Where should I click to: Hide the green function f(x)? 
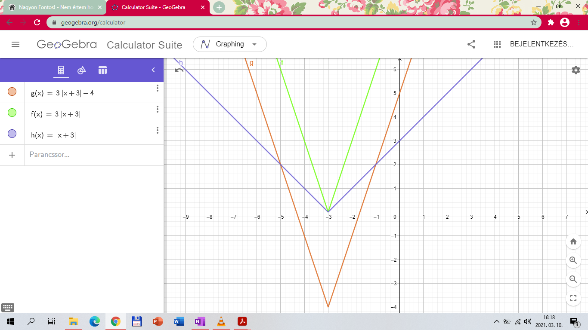[12, 113]
